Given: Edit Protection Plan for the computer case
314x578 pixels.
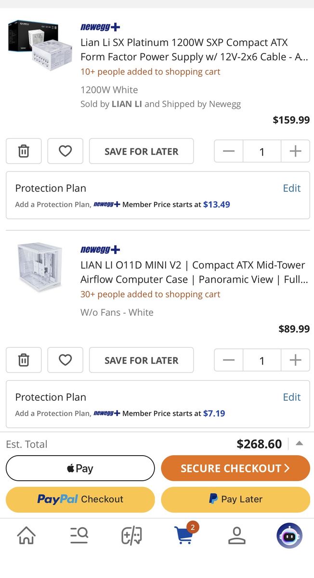Looking at the screenshot, I should 291,397.
